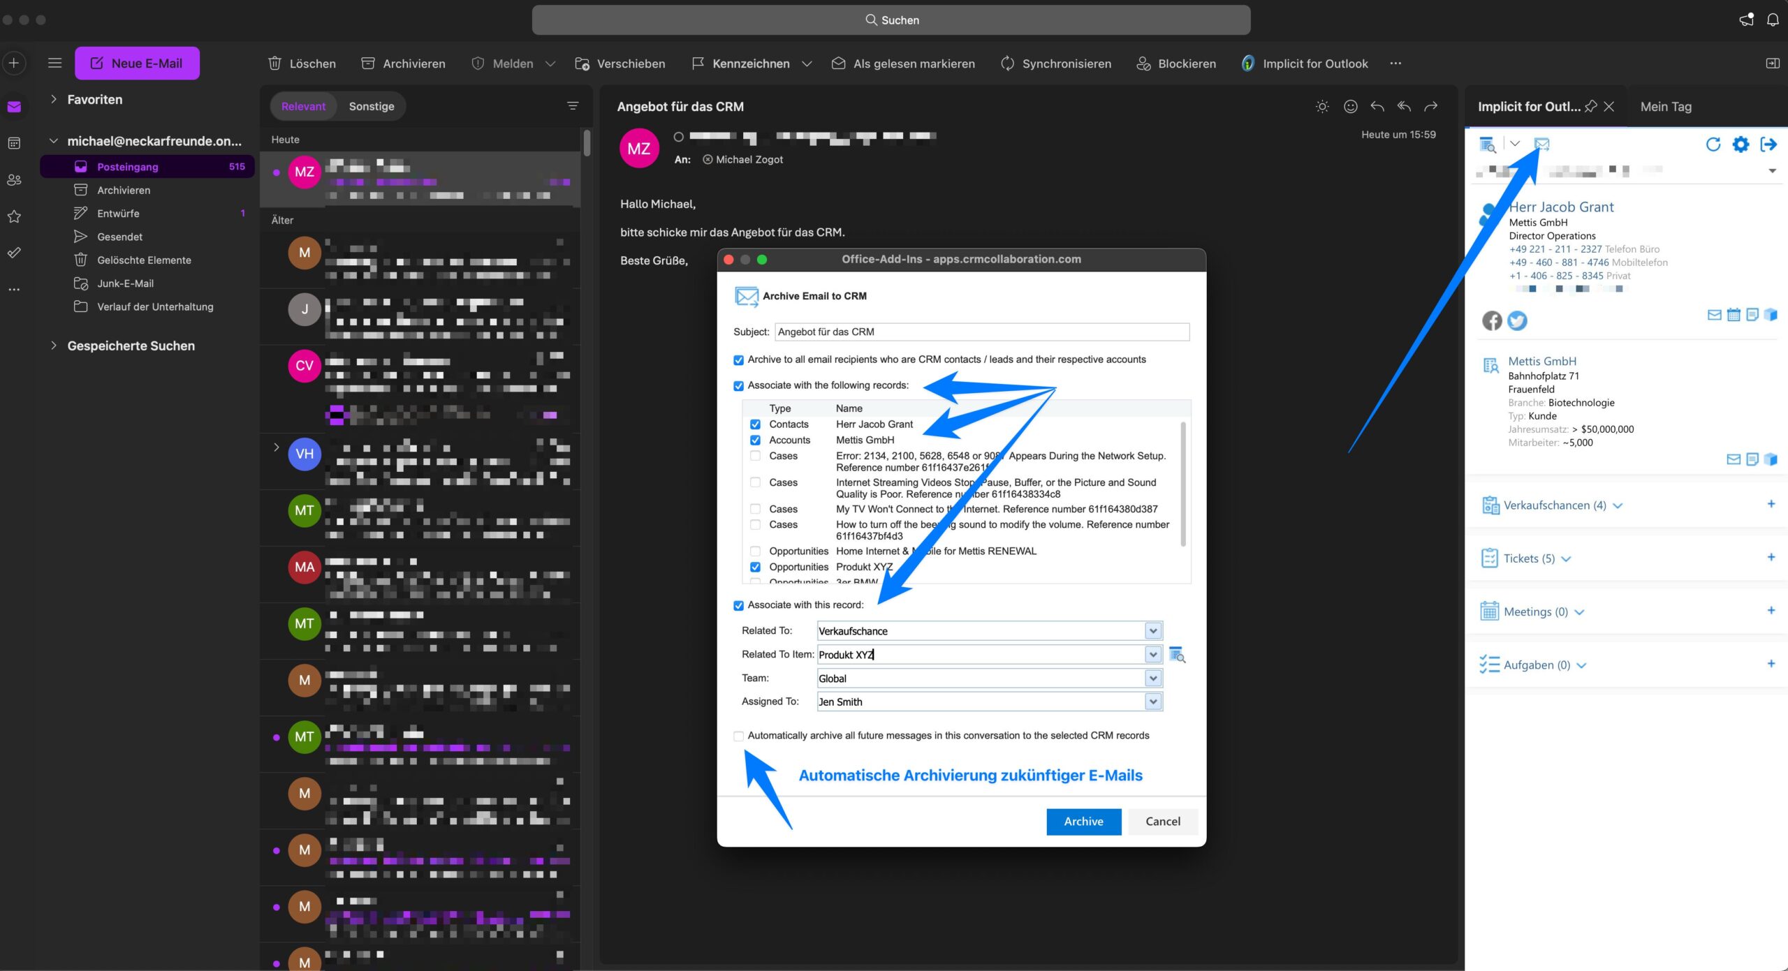Open Calendar from the left sidebar

point(14,143)
